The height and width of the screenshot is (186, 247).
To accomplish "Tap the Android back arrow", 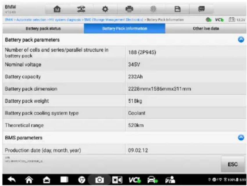I will (12, 180).
